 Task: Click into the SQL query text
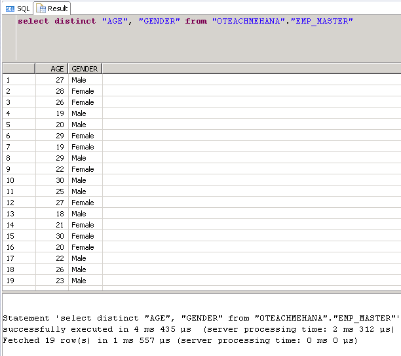185,21
